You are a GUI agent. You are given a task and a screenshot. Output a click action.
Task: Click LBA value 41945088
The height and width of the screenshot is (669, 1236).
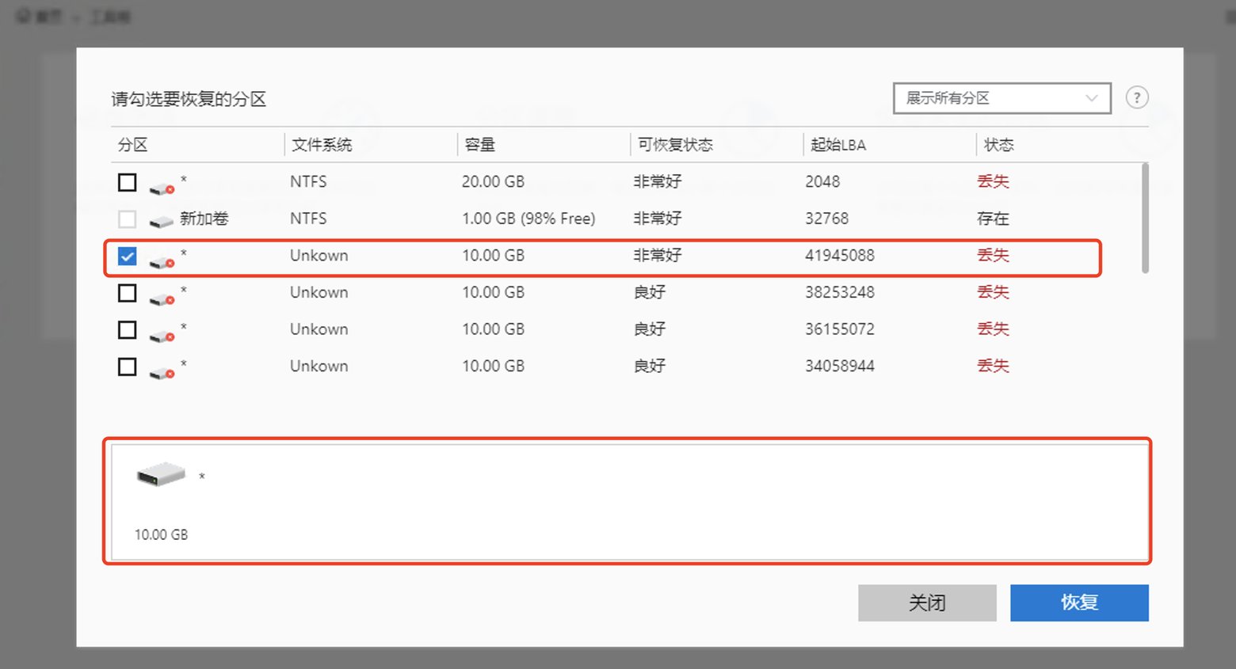click(840, 256)
